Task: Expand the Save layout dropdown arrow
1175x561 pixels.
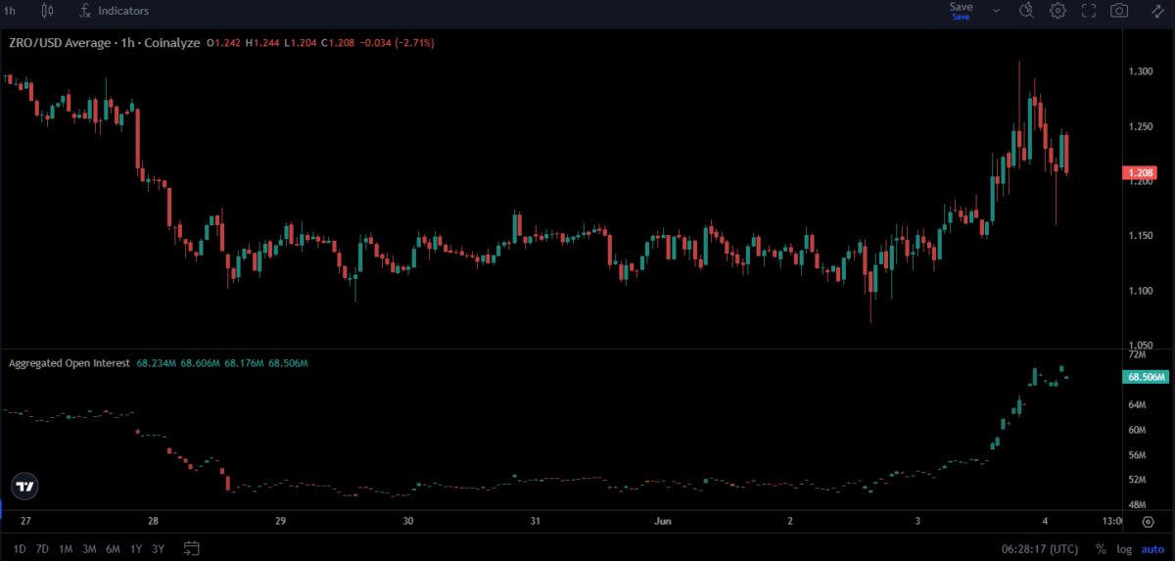Action: pyautogui.click(x=997, y=11)
